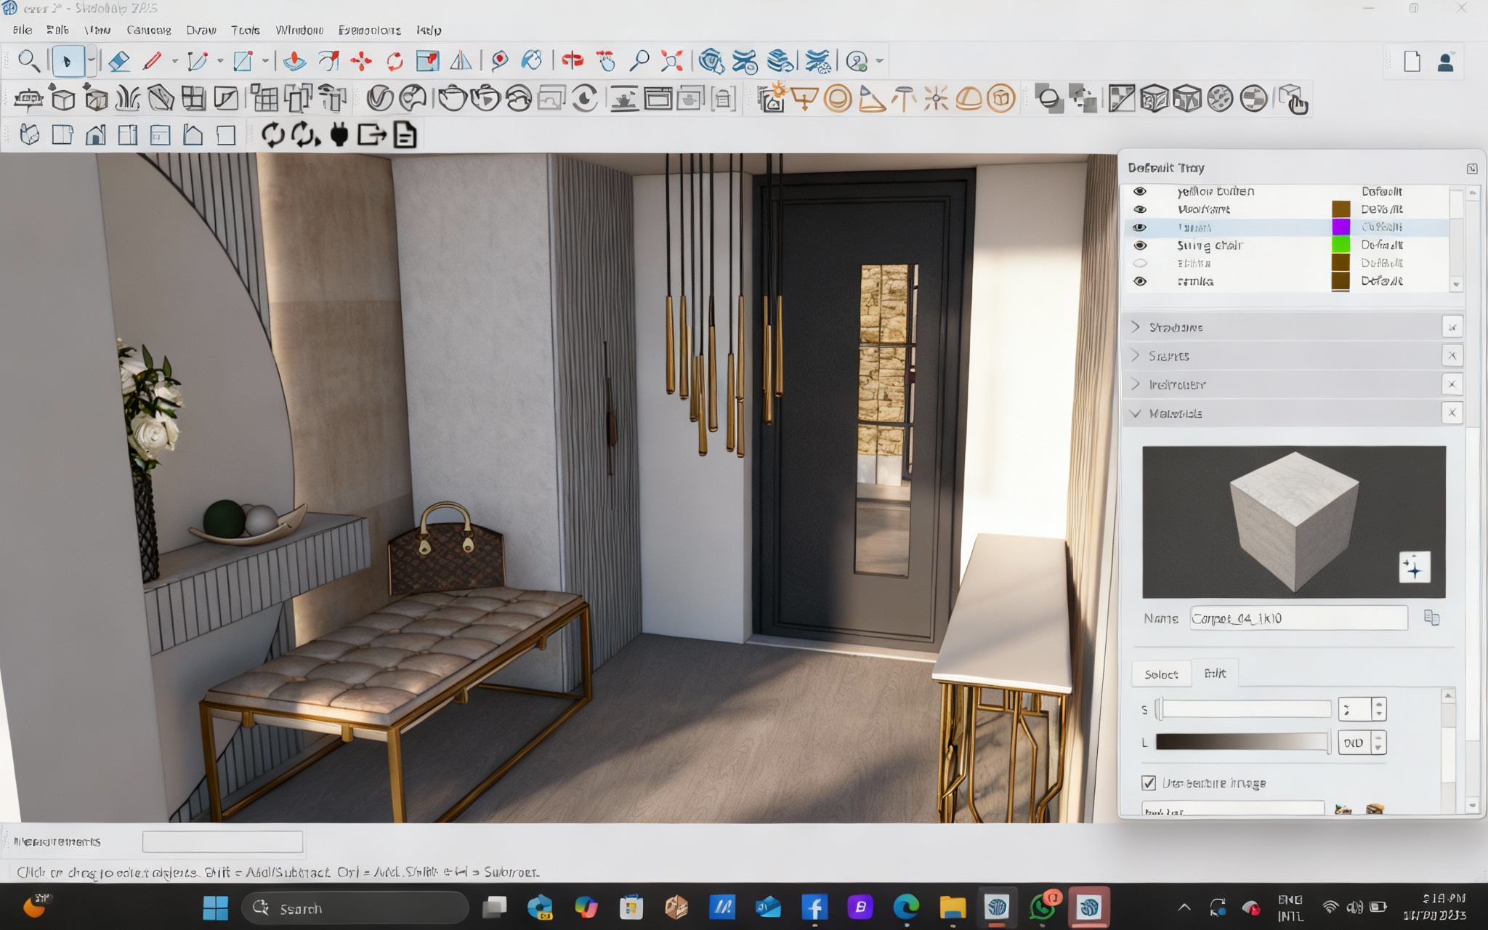Select the Rotate tool
The height and width of the screenshot is (930, 1488).
pos(395,61)
